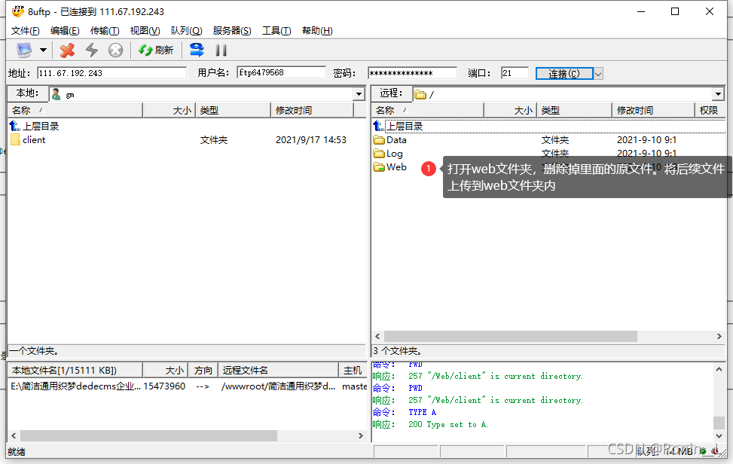733x464 pixels.
Task: Click the 2021/9/17 14:53 modified time
Action: [311, 139]
